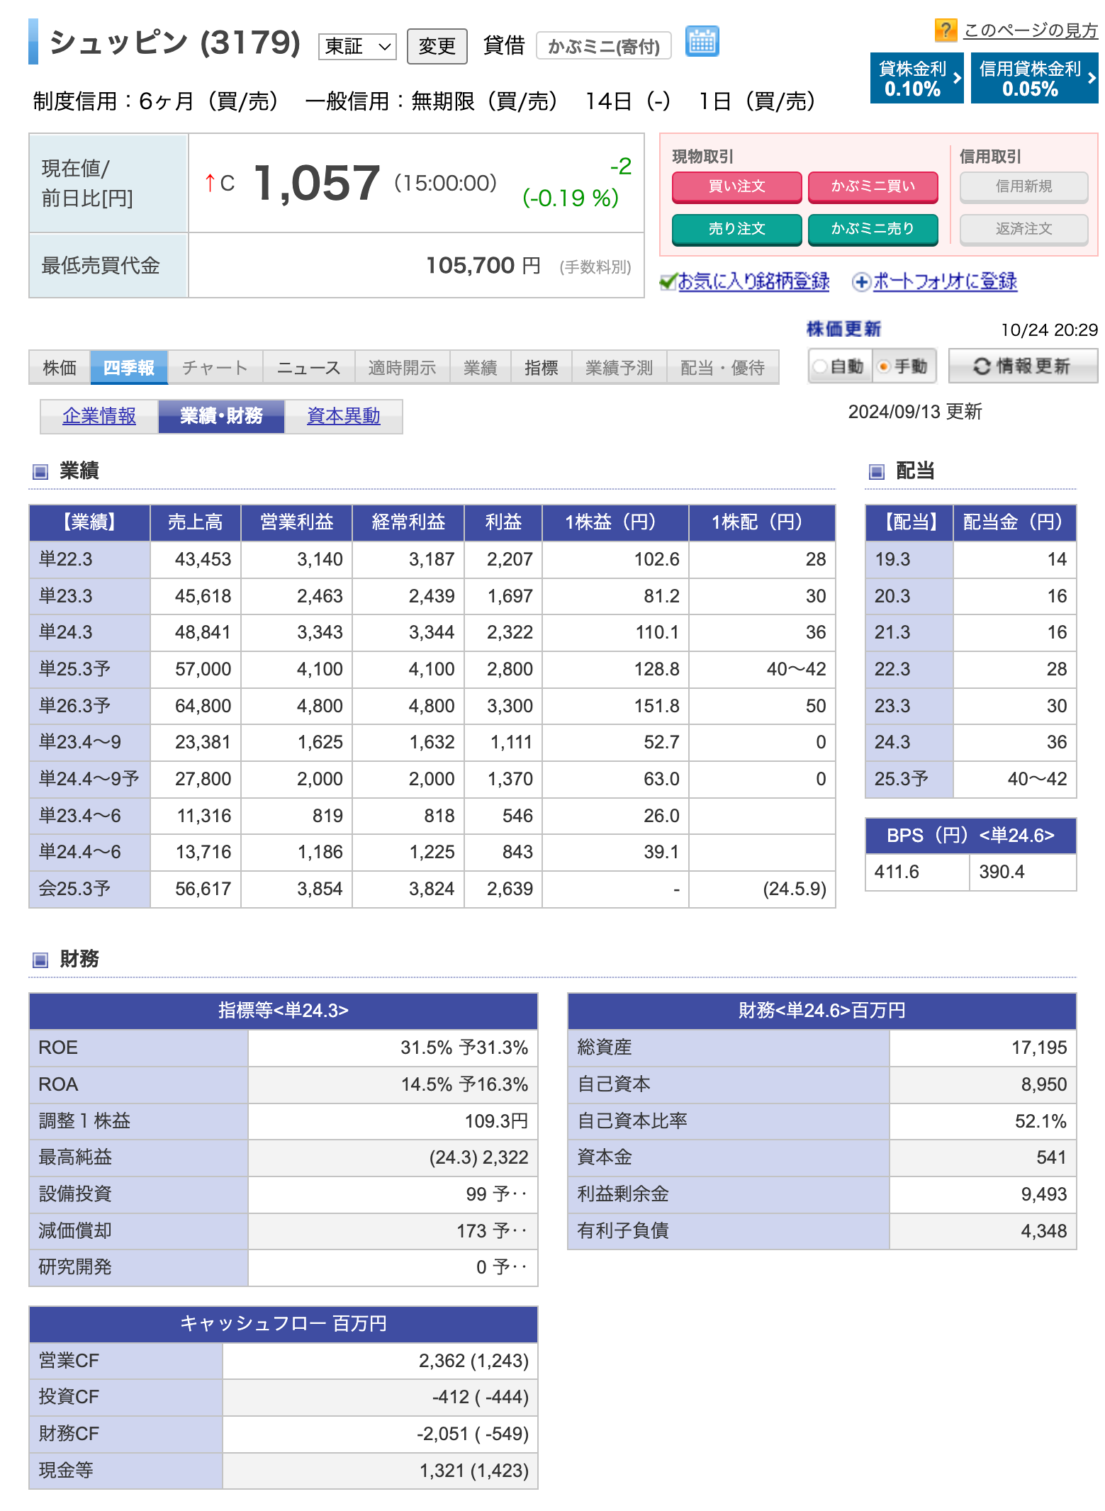Click the 1株配 value 40〜42 in 業績 table
The image size is (1105, 1511).
point(796,670)
